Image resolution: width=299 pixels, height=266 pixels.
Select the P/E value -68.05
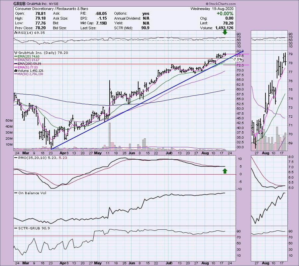pyautogui.click(x=101, y=14)
